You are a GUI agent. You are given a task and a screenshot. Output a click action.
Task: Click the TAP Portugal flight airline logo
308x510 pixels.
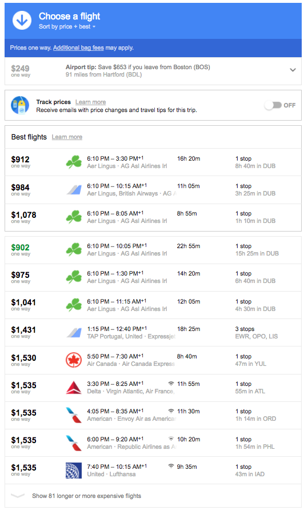[74, 333]
